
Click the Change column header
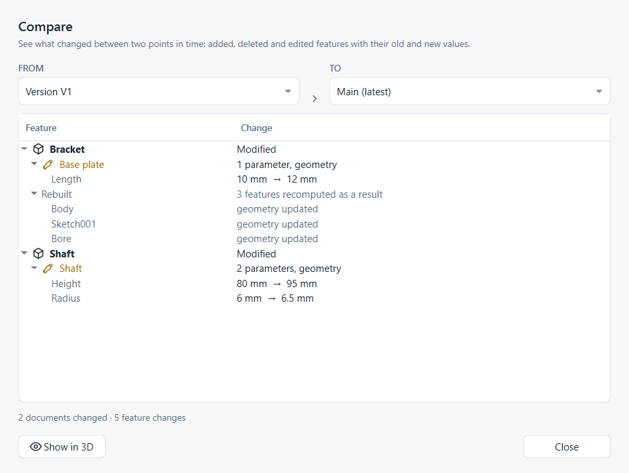point(256,128)
